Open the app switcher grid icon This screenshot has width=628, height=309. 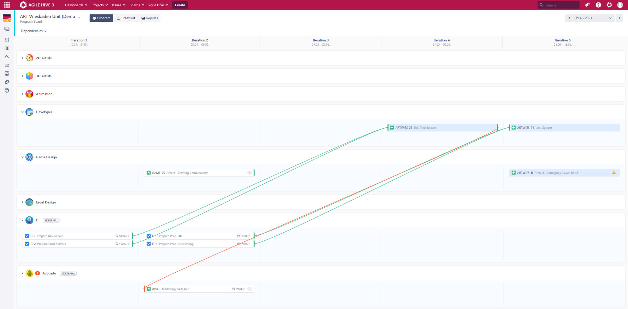[6, 5]
